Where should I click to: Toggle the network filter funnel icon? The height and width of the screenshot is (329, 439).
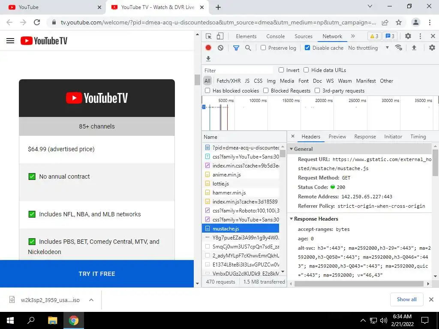(236, 48)
